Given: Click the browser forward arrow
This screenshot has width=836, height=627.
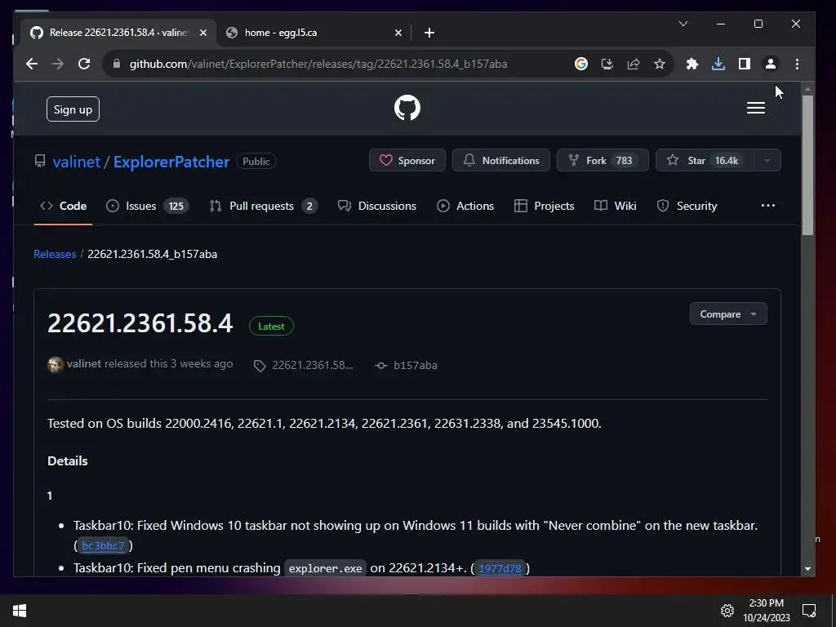Looking at the screenshot, I should pyautogui.click(x=58, y=64).
